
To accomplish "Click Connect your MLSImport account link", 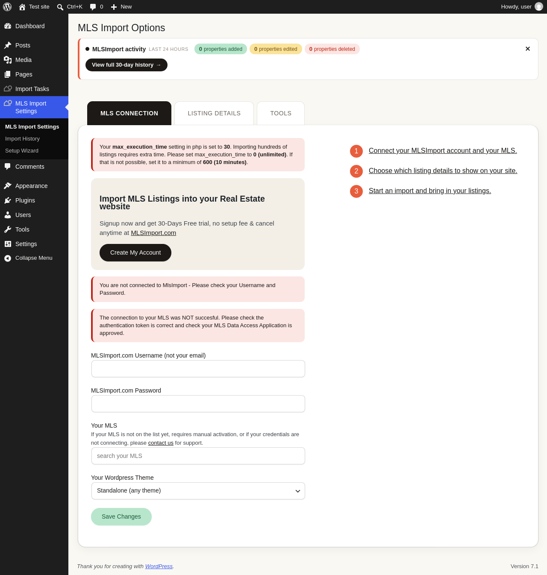I will pos(443,151).
